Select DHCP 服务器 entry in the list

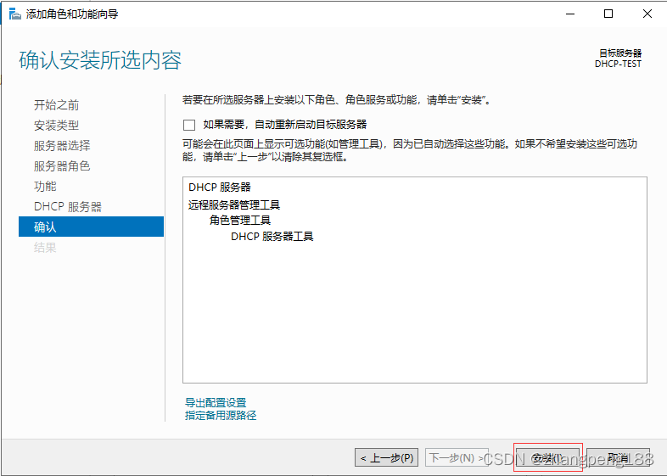coord(220,188)
